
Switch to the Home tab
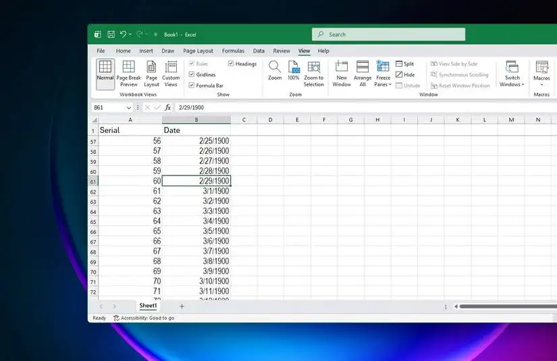(124, 51)
